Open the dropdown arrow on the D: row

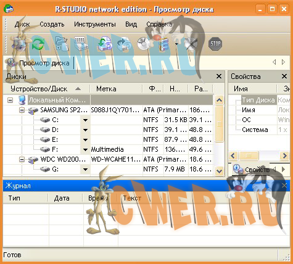point(85,130)
